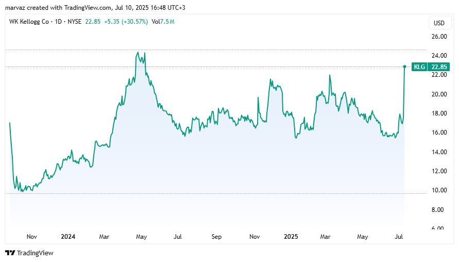
Task: Click the 8.00 price axis label
Action: pyautogui.click(x=438, y=209)
